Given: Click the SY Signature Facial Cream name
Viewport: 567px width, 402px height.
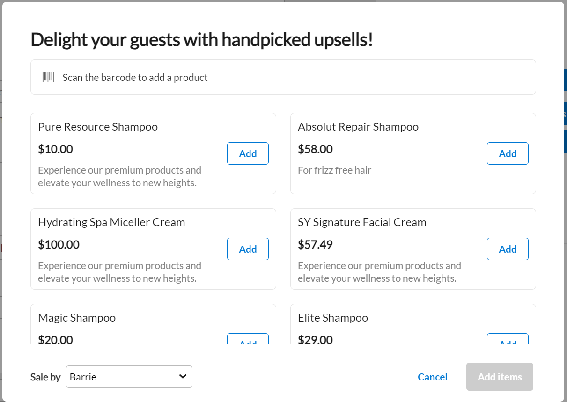Looking at the screenshot, I should click(362, 222).
